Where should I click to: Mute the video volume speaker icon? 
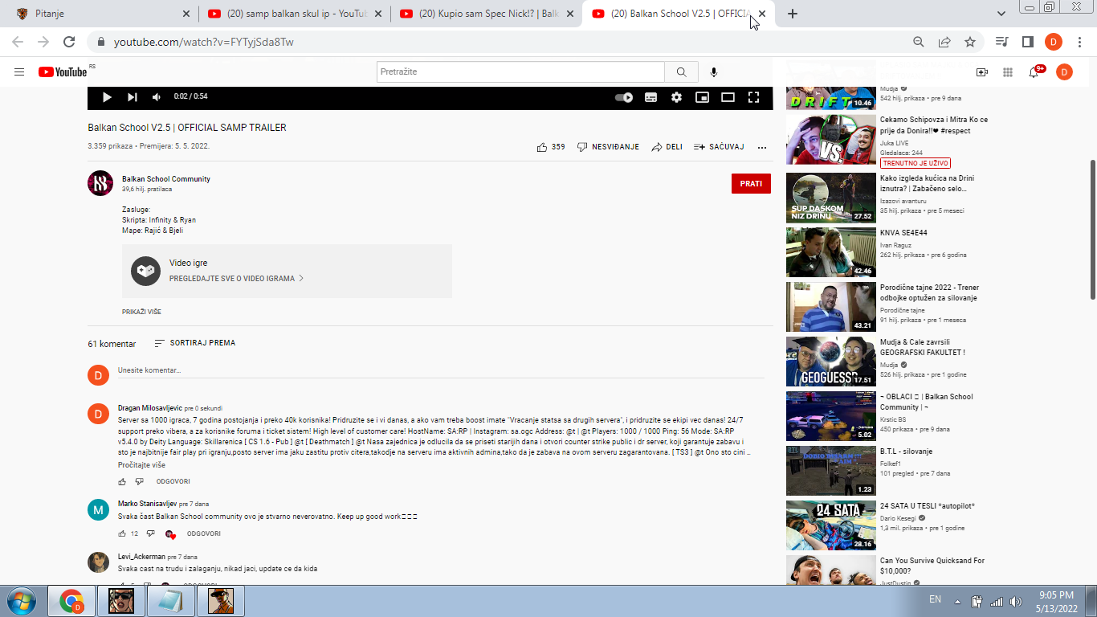pyautogui.click(x=157, y=97)
